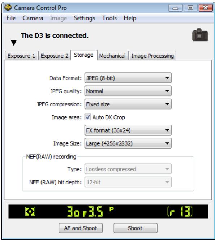Screen dimensions: 215x240
Task: Open the Tools menu
Action: coord(109,18)
